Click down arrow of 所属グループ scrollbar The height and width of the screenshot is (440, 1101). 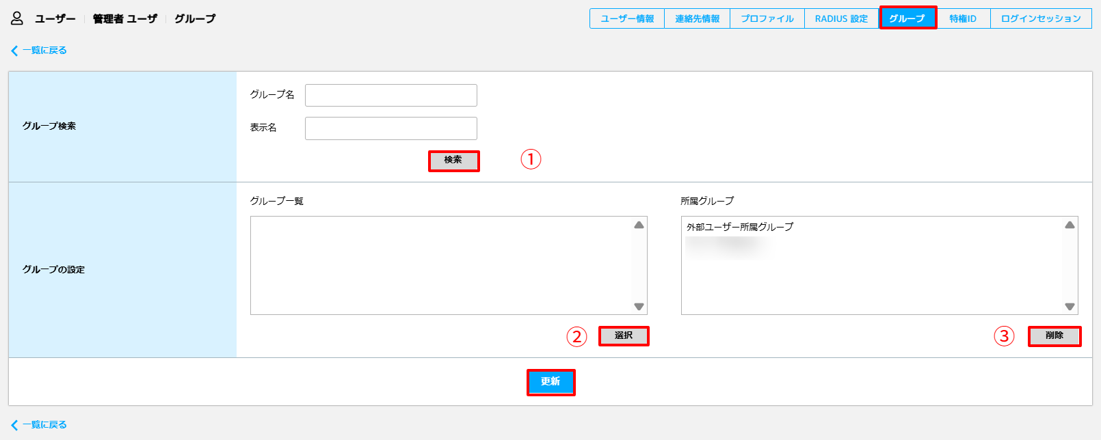1070,307
